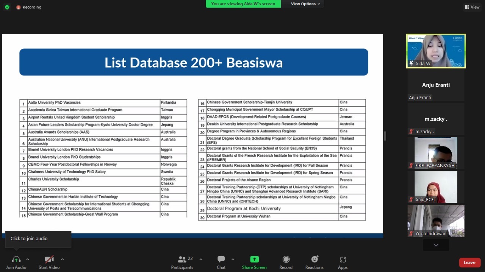Start Video with the crossed camera icon

pos(49,262)
